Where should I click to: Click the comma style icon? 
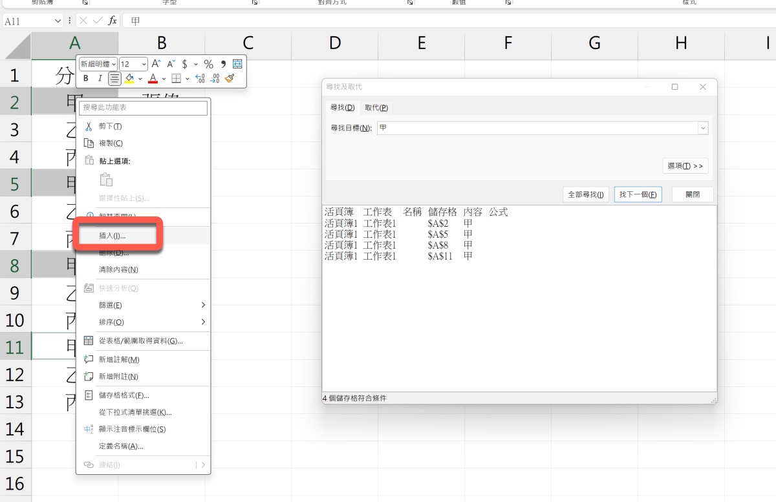pos(223,64)
